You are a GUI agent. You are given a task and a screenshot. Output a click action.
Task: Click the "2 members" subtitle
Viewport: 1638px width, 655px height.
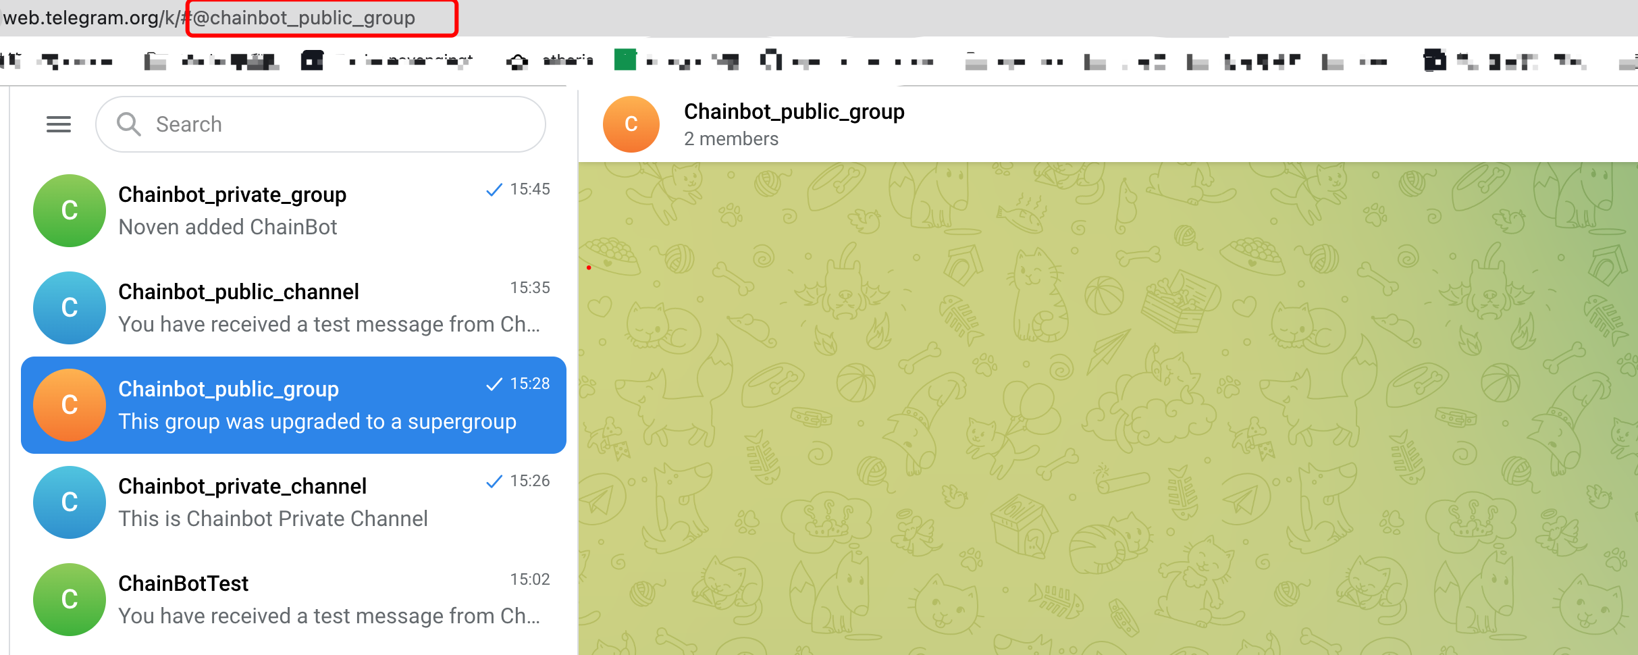(731, 138)
